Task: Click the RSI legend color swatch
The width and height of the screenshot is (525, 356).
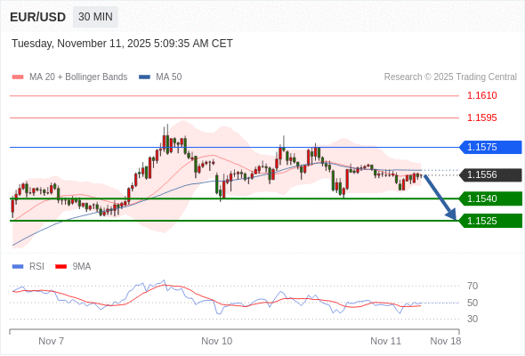Action: [18, 267]
